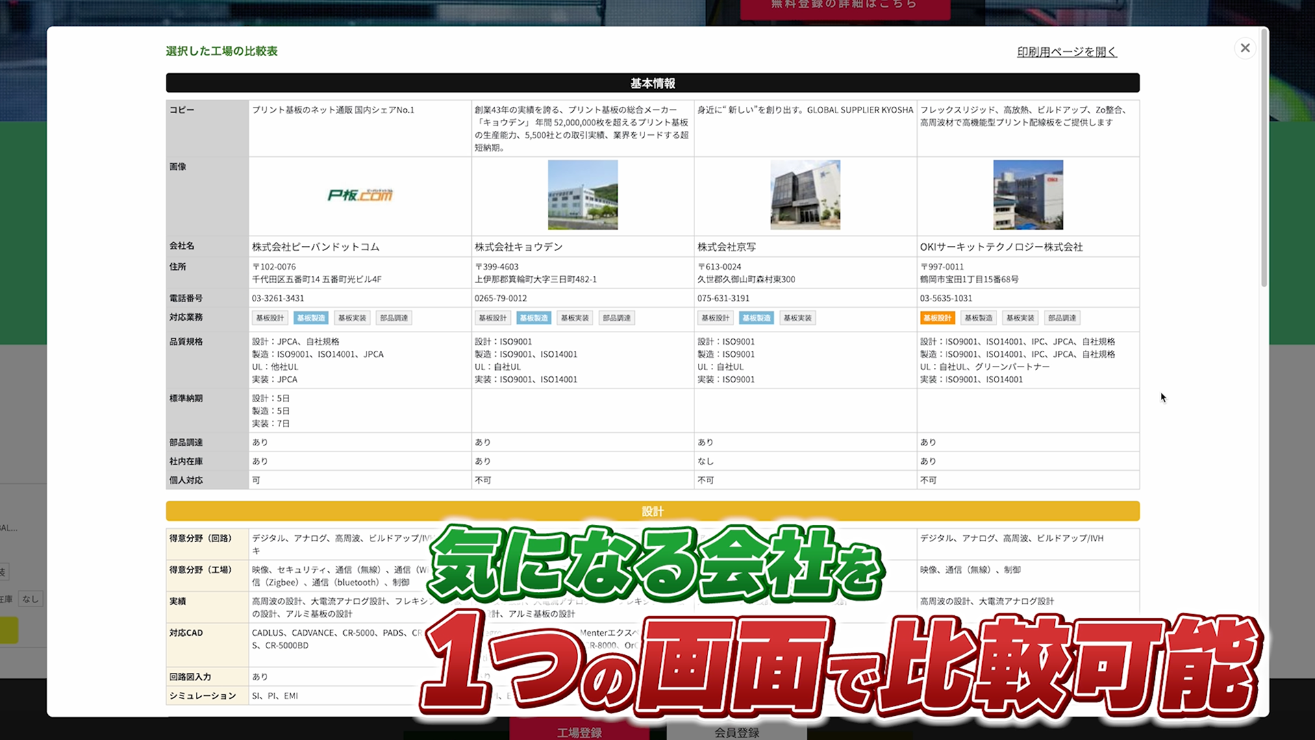Click postal code 〒997-0011
This screenshot has width=1315, height=740.
point(942,267)
